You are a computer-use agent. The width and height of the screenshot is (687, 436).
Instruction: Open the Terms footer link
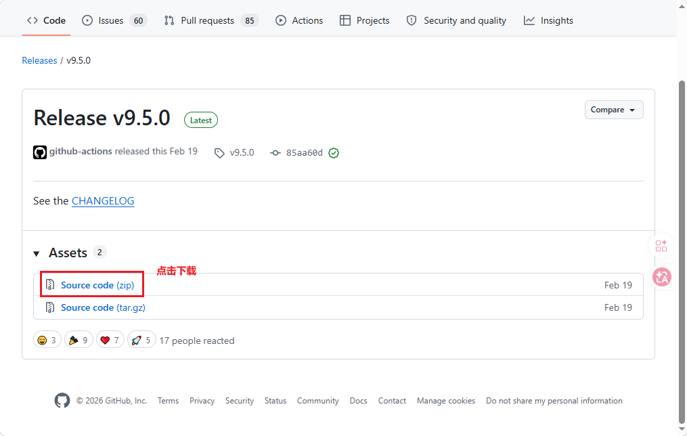pos(169,401)
